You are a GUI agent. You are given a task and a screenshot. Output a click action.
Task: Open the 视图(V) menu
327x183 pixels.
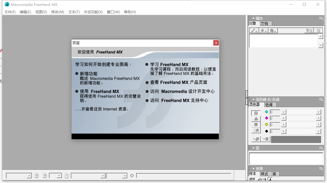click(41, 12)
